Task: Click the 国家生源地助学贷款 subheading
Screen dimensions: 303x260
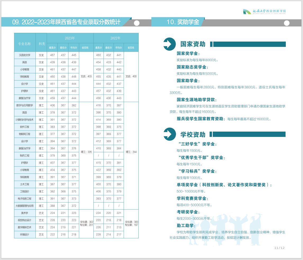Action: tap(197, 100)
